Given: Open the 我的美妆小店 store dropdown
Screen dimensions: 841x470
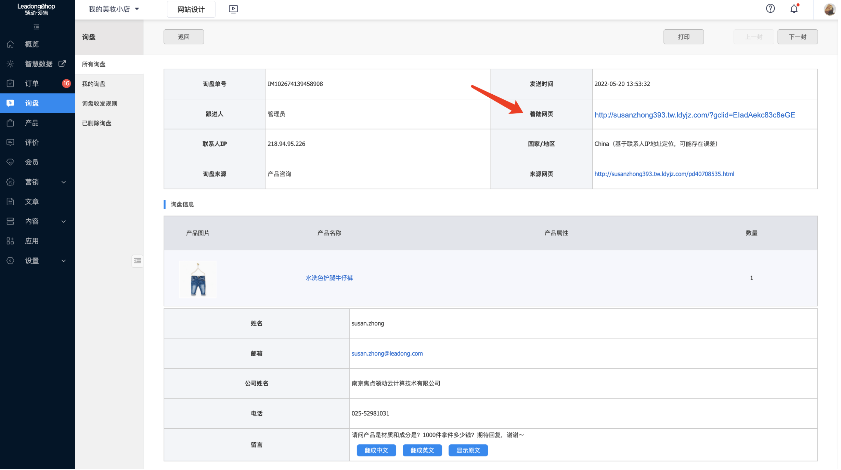Looking at the screenshot, I should [114, 9].
